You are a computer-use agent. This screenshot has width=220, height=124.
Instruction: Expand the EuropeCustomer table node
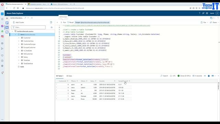click(x=19, y=48)
